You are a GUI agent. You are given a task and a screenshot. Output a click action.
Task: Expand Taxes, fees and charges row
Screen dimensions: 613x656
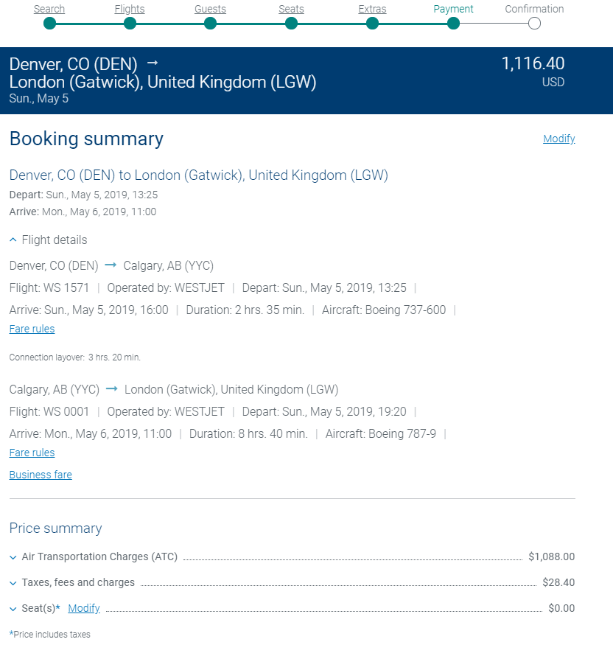(x=13, y=583)
